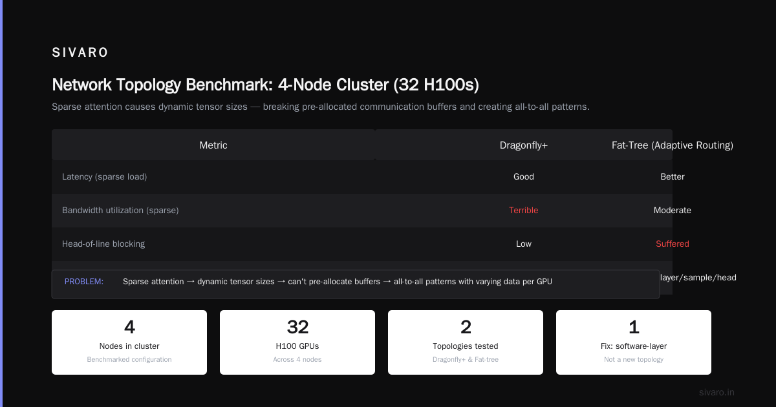
Task: Click the Dragonfly+ & Fat-tree caption
Action: pos(466,359)
